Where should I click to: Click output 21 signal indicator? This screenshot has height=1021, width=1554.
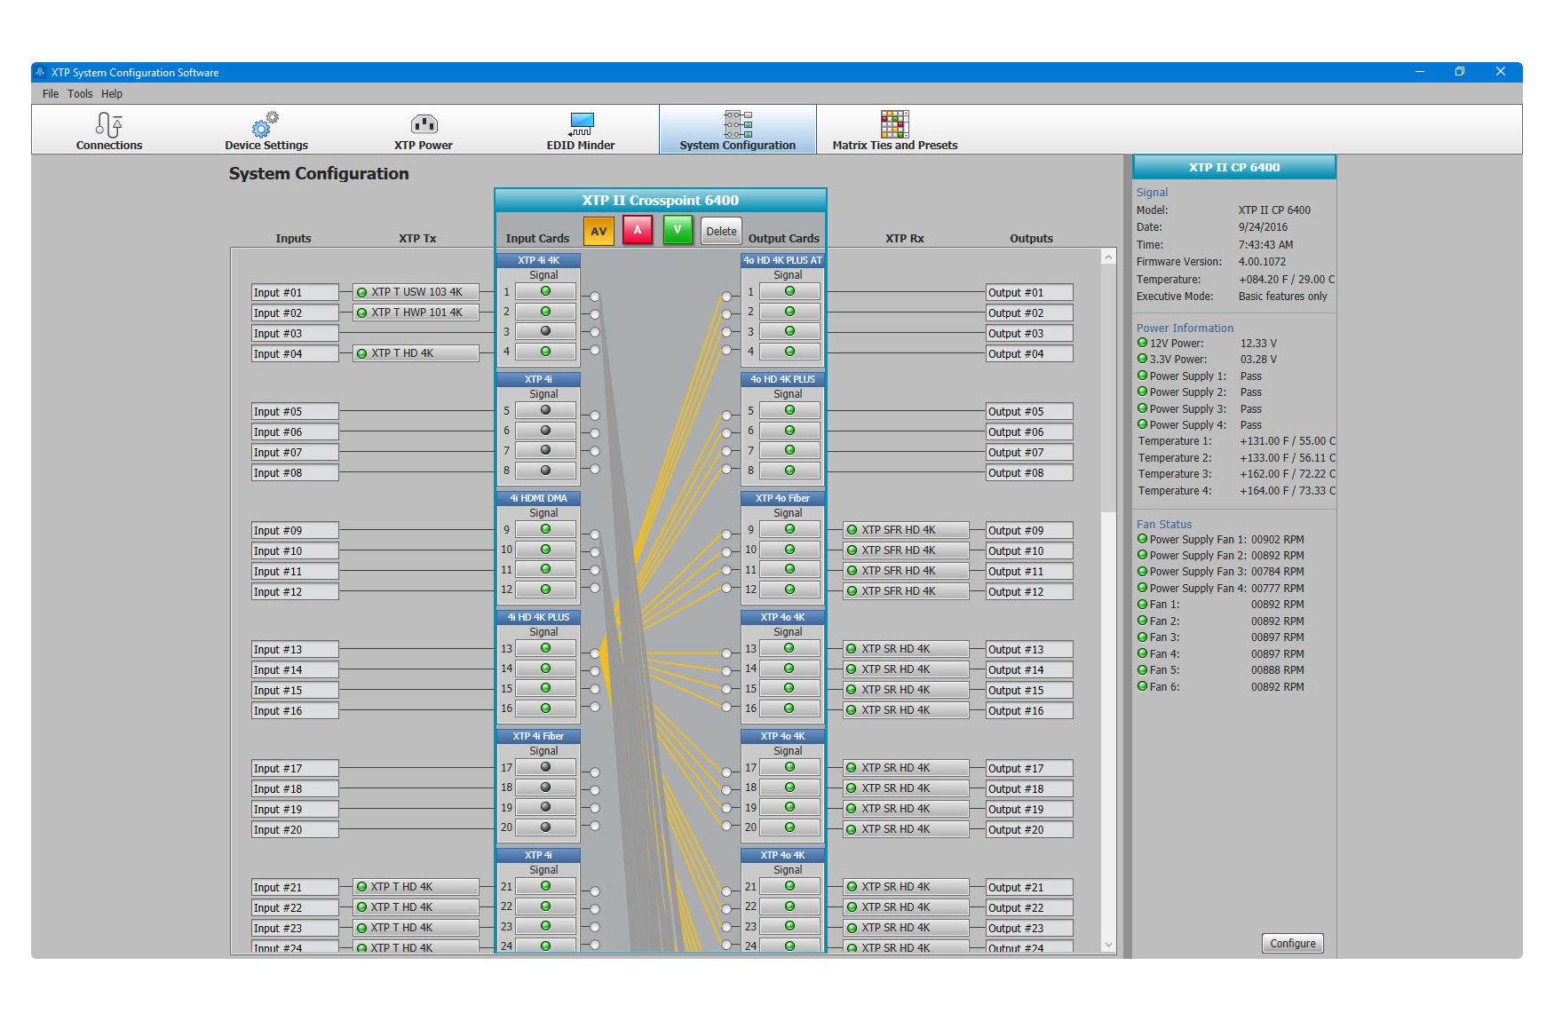pyautogui.click(x=789, y=886)
